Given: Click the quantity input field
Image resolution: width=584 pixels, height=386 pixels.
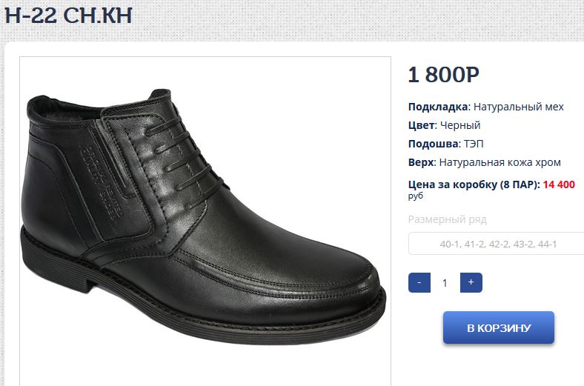Looking at the screenshot, I should (445, 282).
